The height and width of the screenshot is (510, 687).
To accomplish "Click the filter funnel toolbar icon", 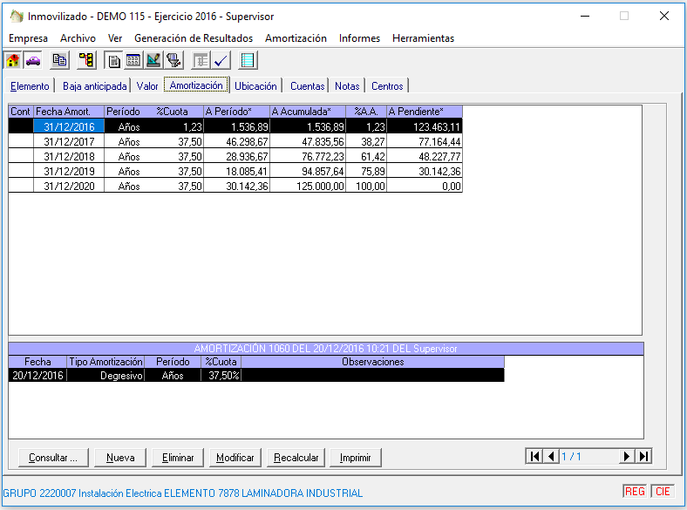I will [x=173, y=60].
